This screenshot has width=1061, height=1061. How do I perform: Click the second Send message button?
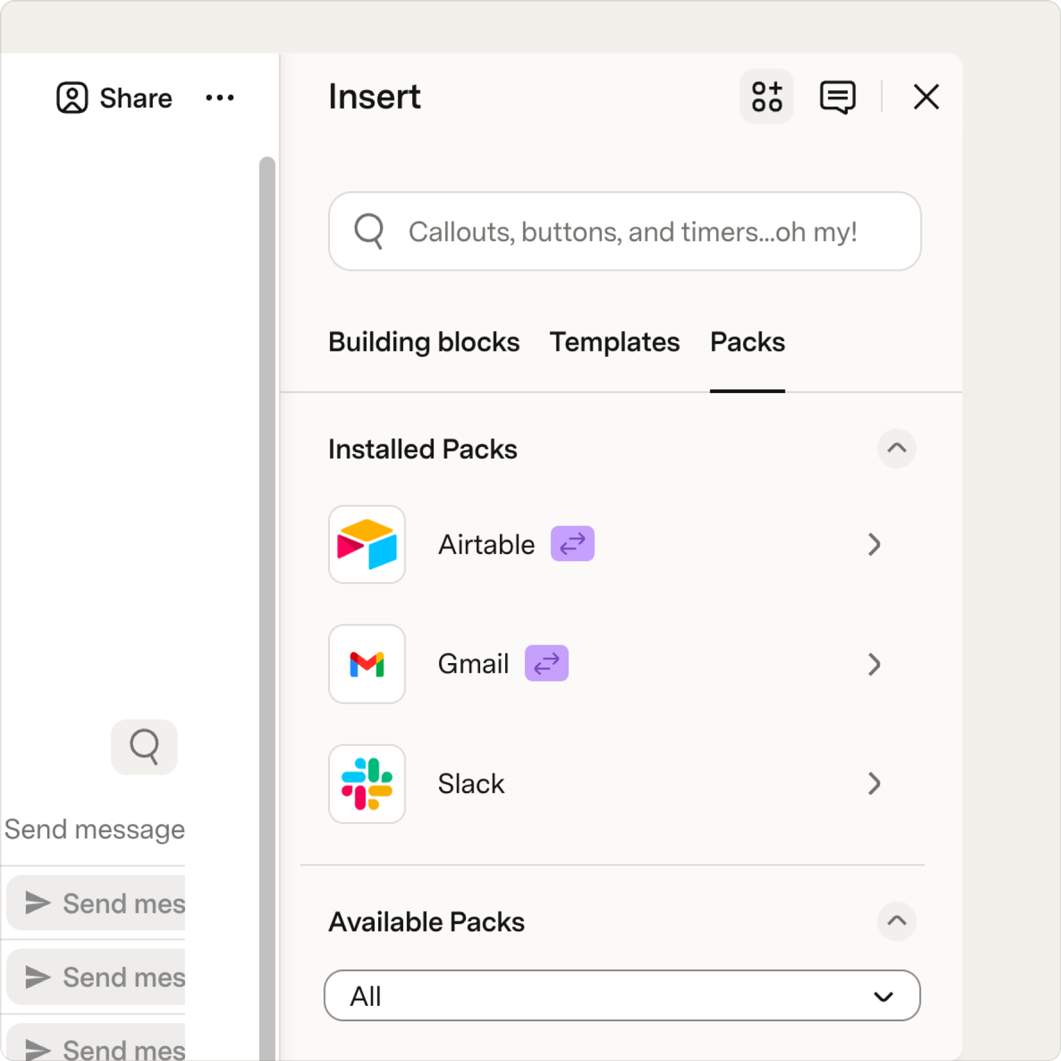click(x=95, y=977)
